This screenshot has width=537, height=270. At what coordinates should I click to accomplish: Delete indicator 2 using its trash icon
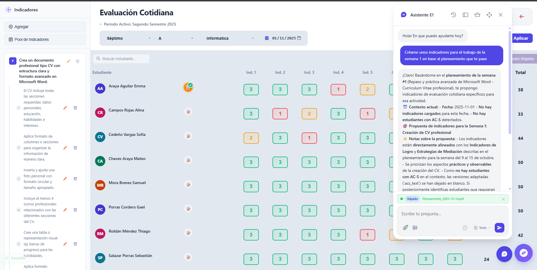[75, 148]
